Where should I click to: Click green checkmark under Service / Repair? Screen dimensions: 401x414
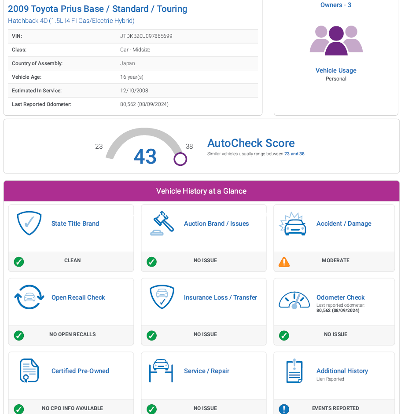pos(151,409)
